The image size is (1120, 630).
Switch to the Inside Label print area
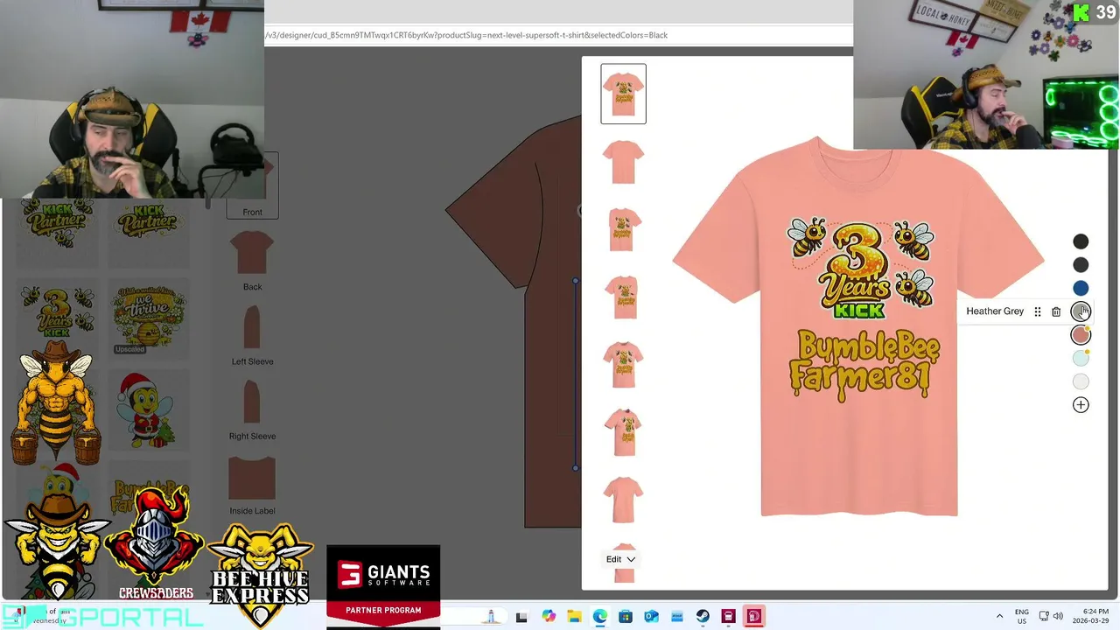[x=252, y=485]
